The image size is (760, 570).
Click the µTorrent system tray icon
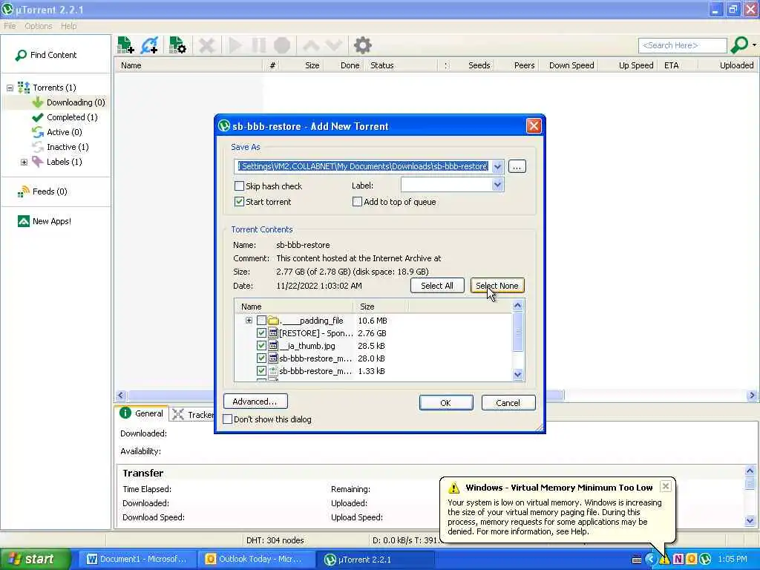(705, 560)
